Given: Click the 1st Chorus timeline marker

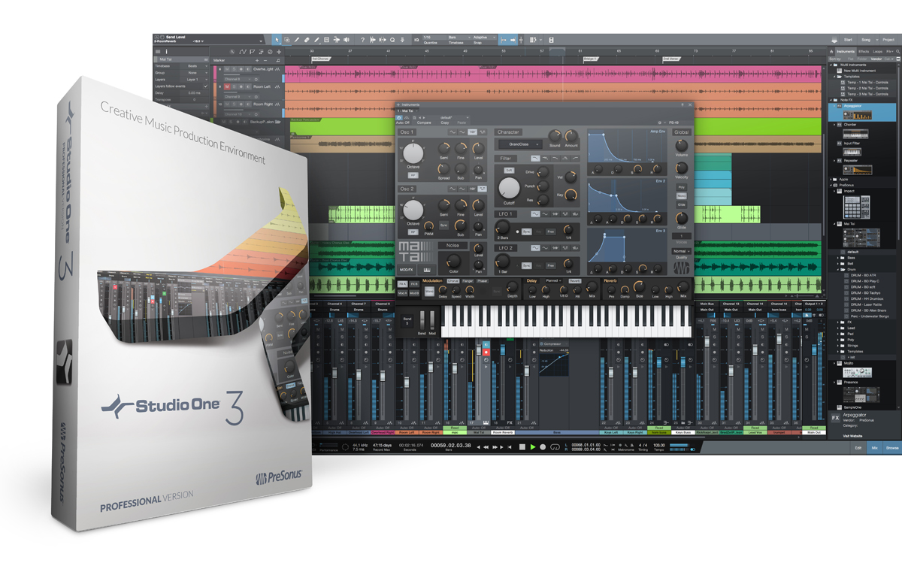Looking at the screenshot, I should tap(321, 59).
